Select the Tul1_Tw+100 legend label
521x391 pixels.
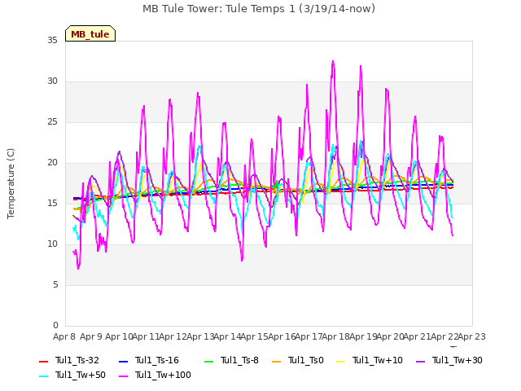click(163, 375)
